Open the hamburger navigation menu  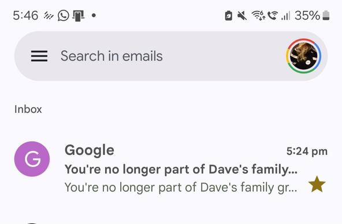(39, 56)
